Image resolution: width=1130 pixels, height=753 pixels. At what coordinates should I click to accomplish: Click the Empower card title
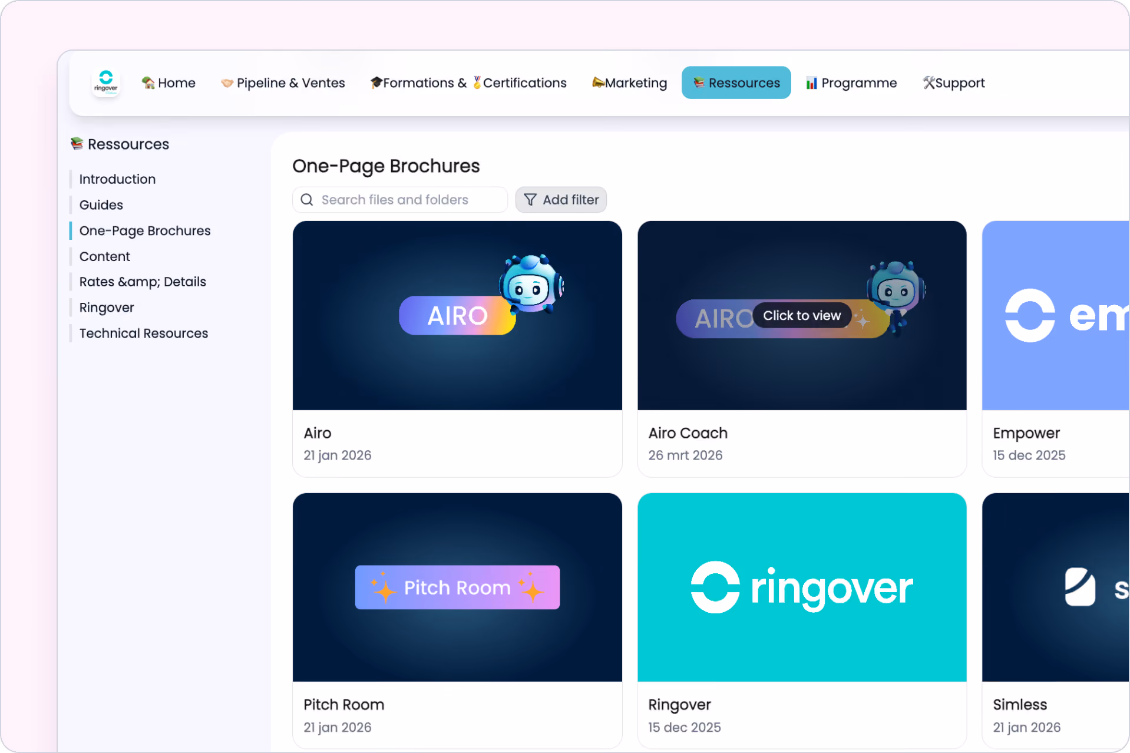(1026, 434)
